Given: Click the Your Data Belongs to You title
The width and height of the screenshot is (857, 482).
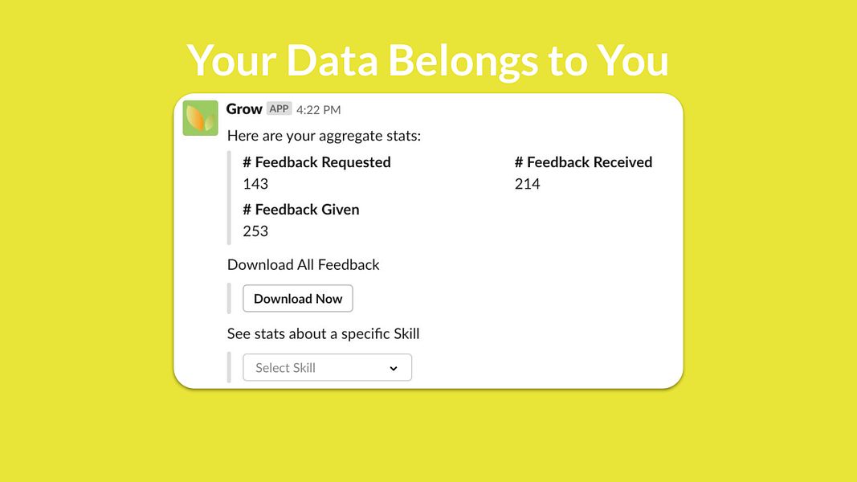Looking at the screenshot, I should pyautogui.click(x=428, y=60).
